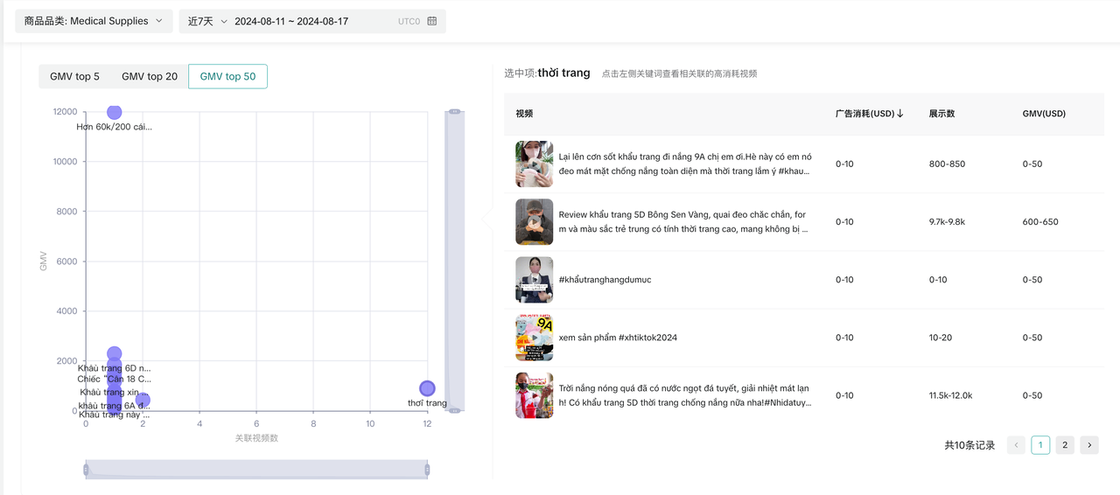Select the GMV top 20 tab
The image size is (1120, 495).
click(150, 77)
